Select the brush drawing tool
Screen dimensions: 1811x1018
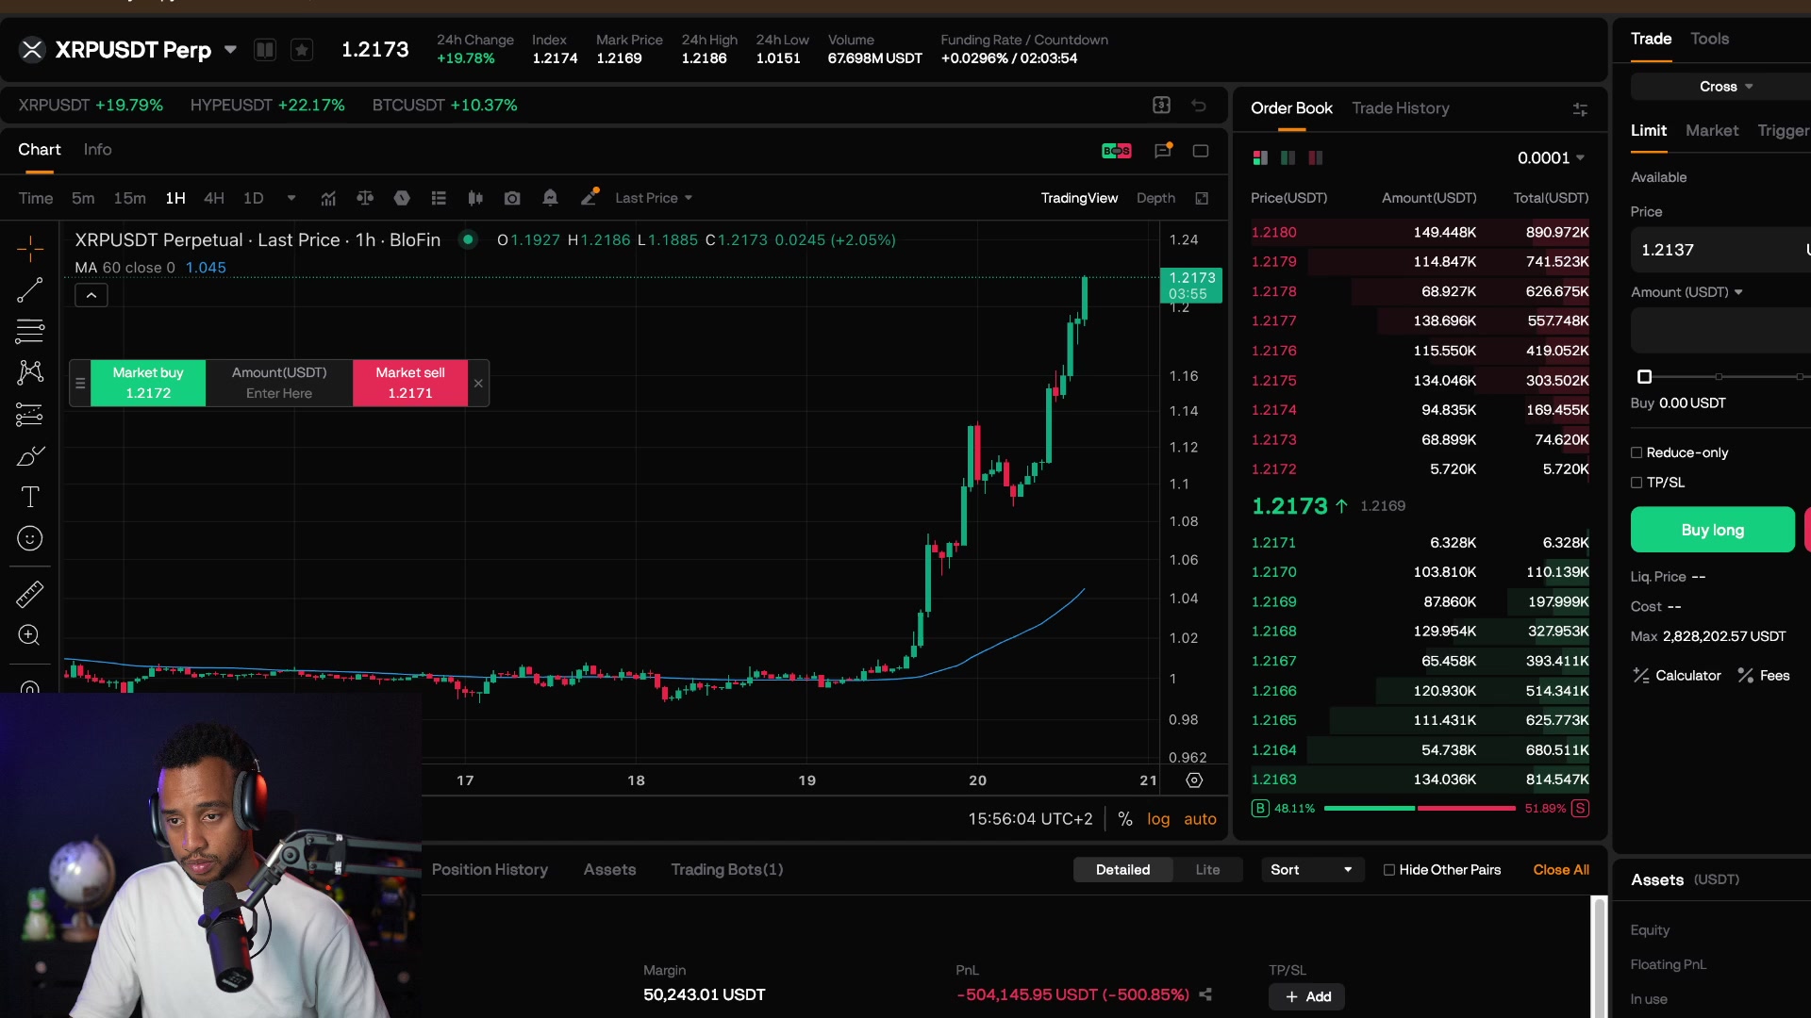(30, 456)
